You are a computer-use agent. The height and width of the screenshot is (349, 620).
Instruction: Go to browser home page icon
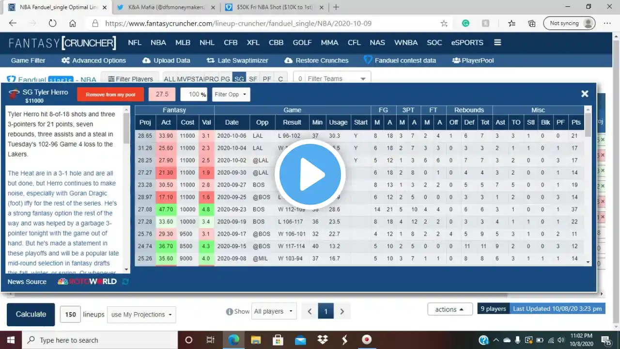pos(73,23)
